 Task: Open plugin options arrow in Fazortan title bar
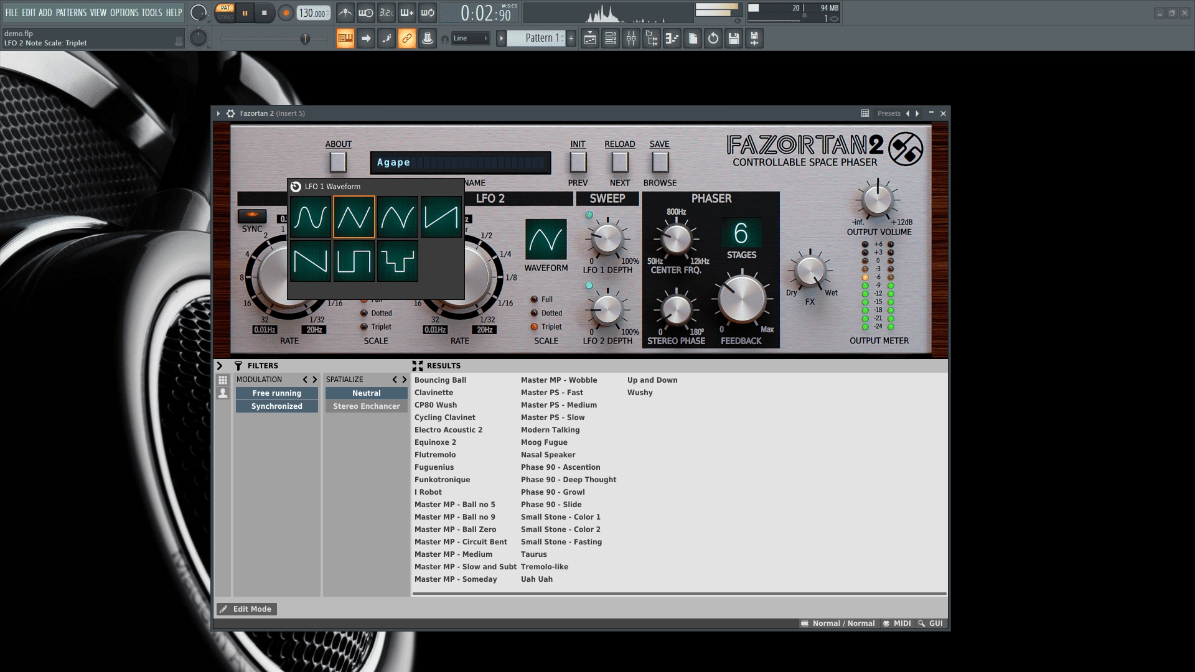click(x=218, y=113)
